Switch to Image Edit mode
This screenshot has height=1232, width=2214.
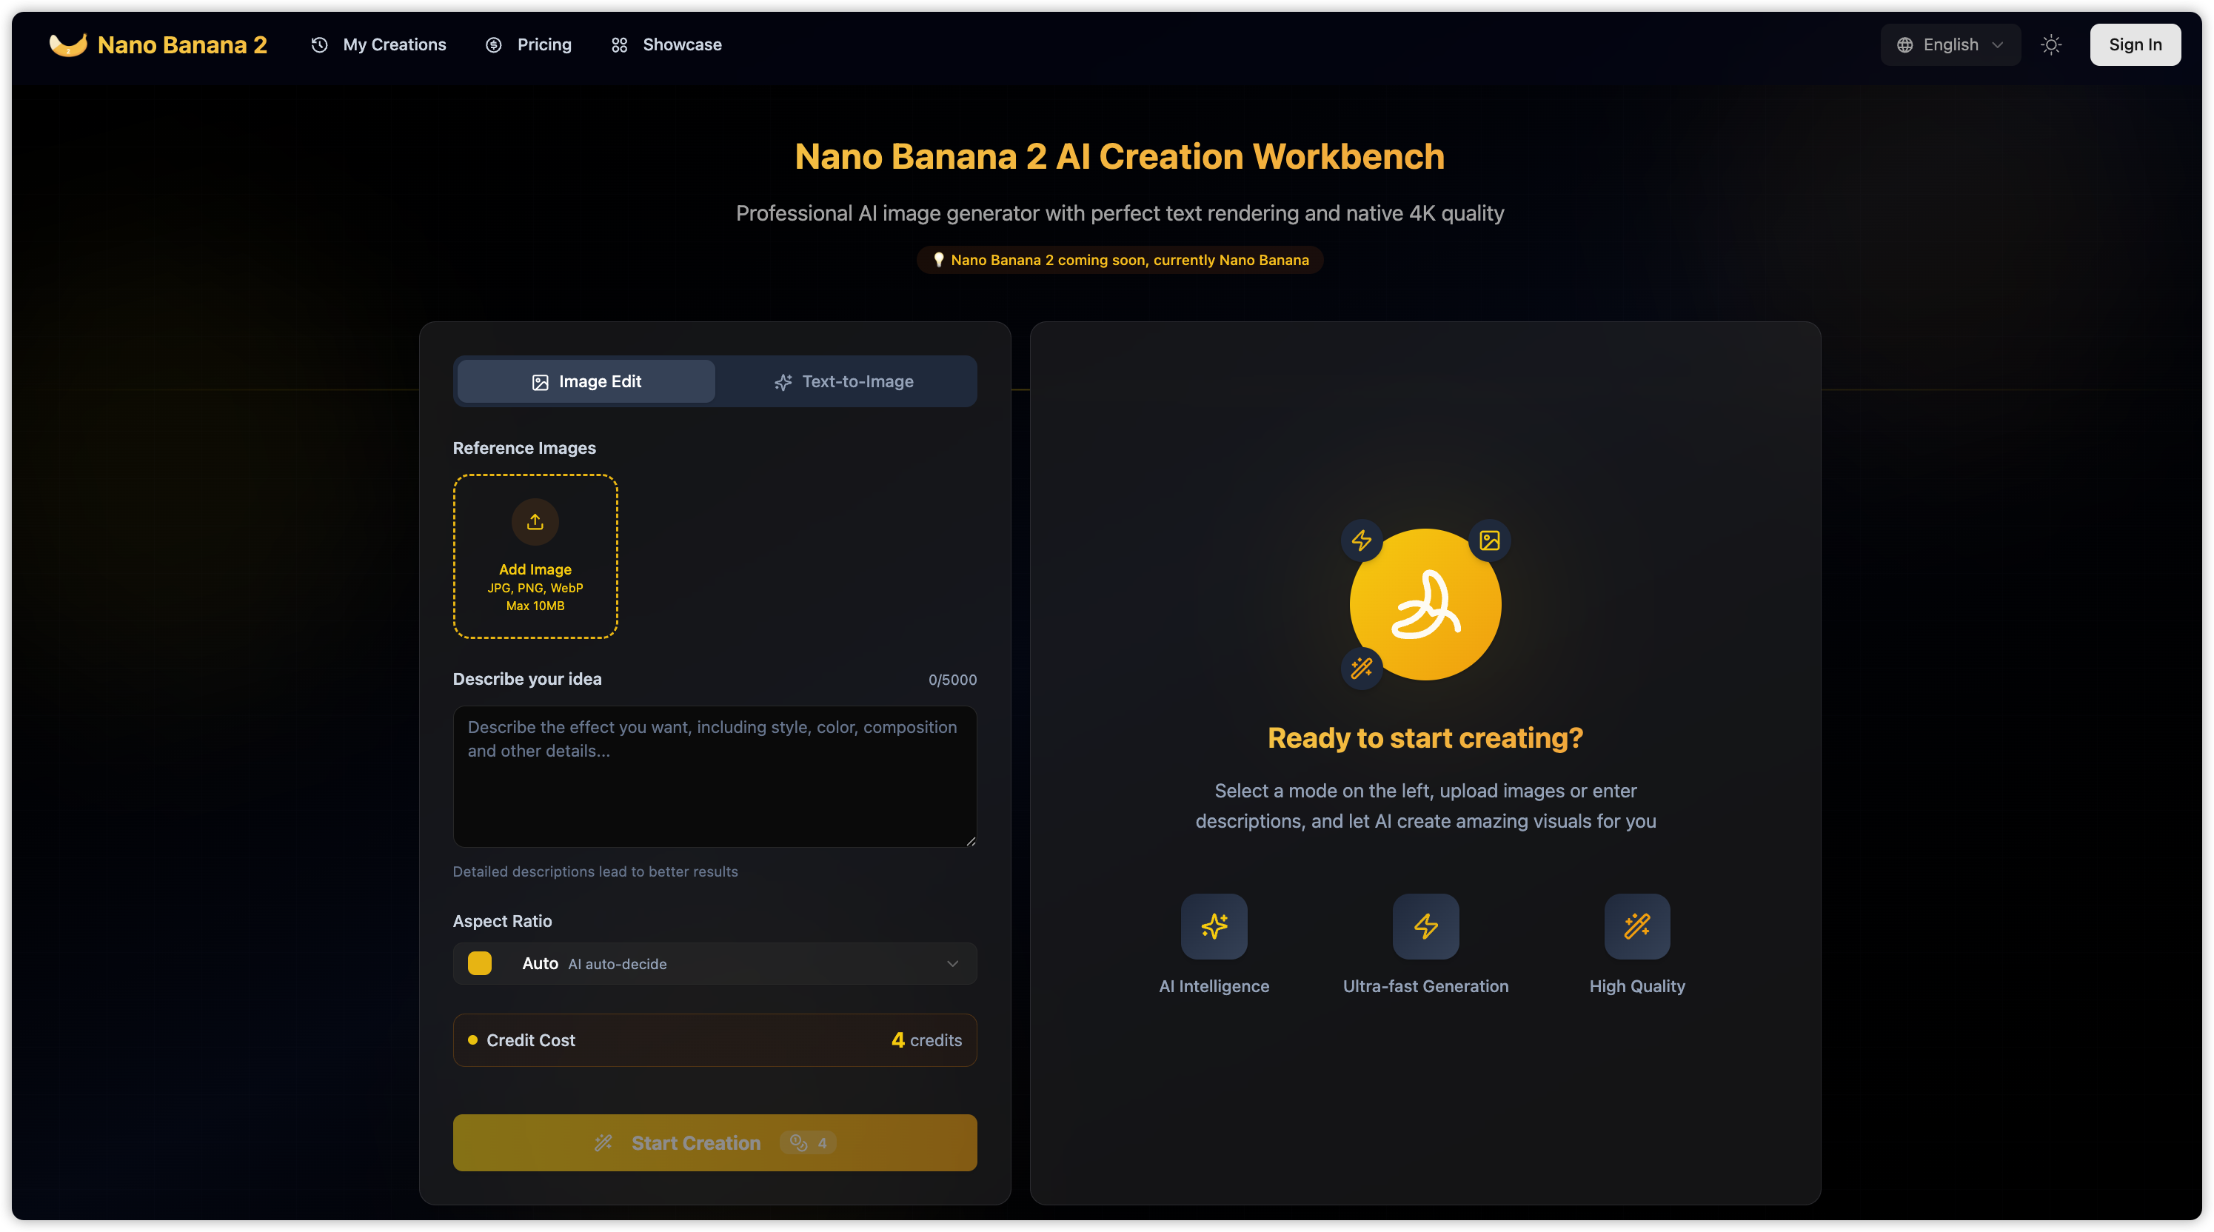586,381
